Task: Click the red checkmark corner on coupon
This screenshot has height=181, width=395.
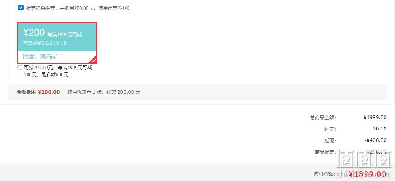Action: tap(94, 60)
